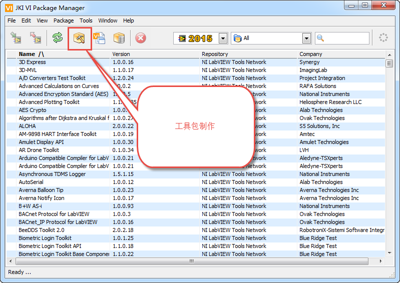This screenshot has height=283, width=400.
Task: Open the VI Package Configuration icon
Action: point(99,38)
